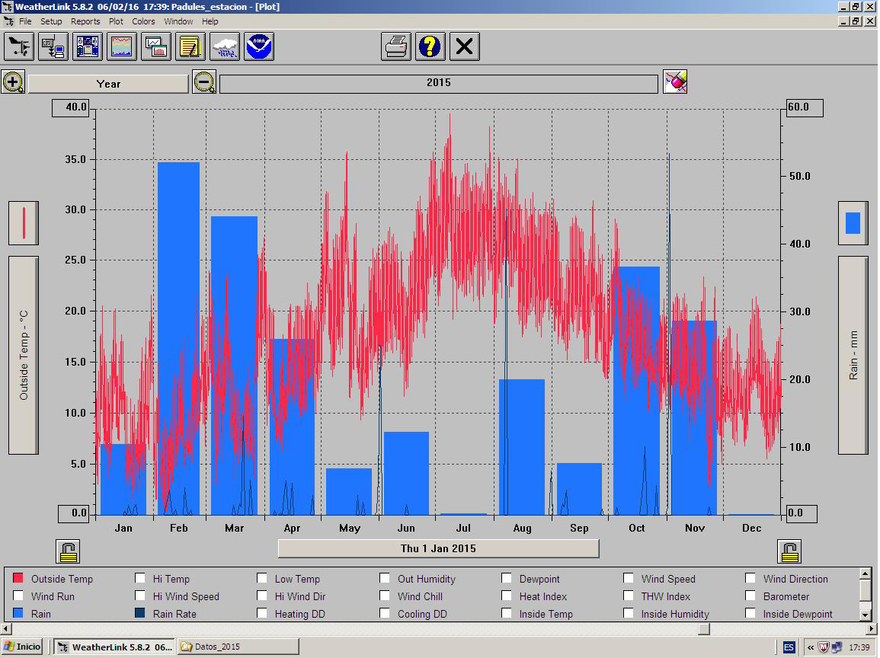Click the zoom out magnifier minus icon
This screenshot has height=658, width=880.
pos(204,82)
